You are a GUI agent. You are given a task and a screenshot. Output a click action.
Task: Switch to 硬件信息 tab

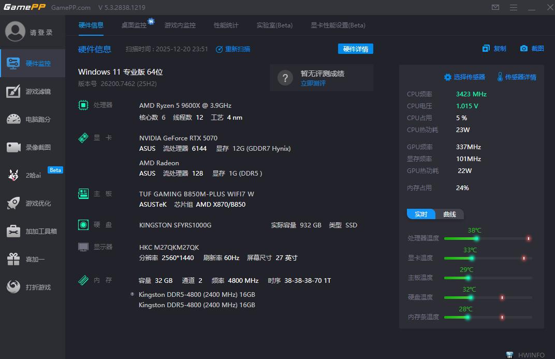[x=91, y=25]
